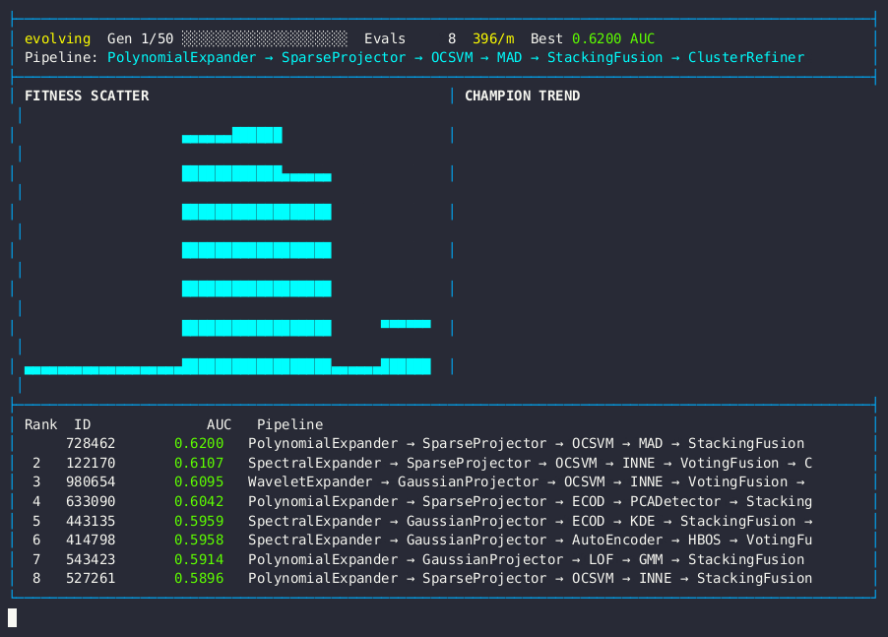Click AUC value 0.5896
Image resolution: width=888 pixels, height=637 pixels.
click(199, 578)
